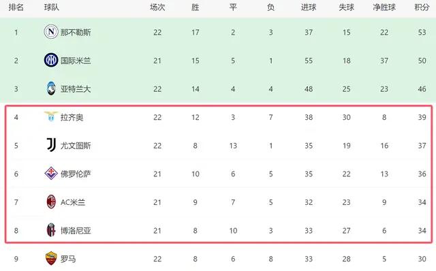Viewport: 436px width, 271px height.
Task: Select the 罗马 row team name
Action: coord(68,259)
